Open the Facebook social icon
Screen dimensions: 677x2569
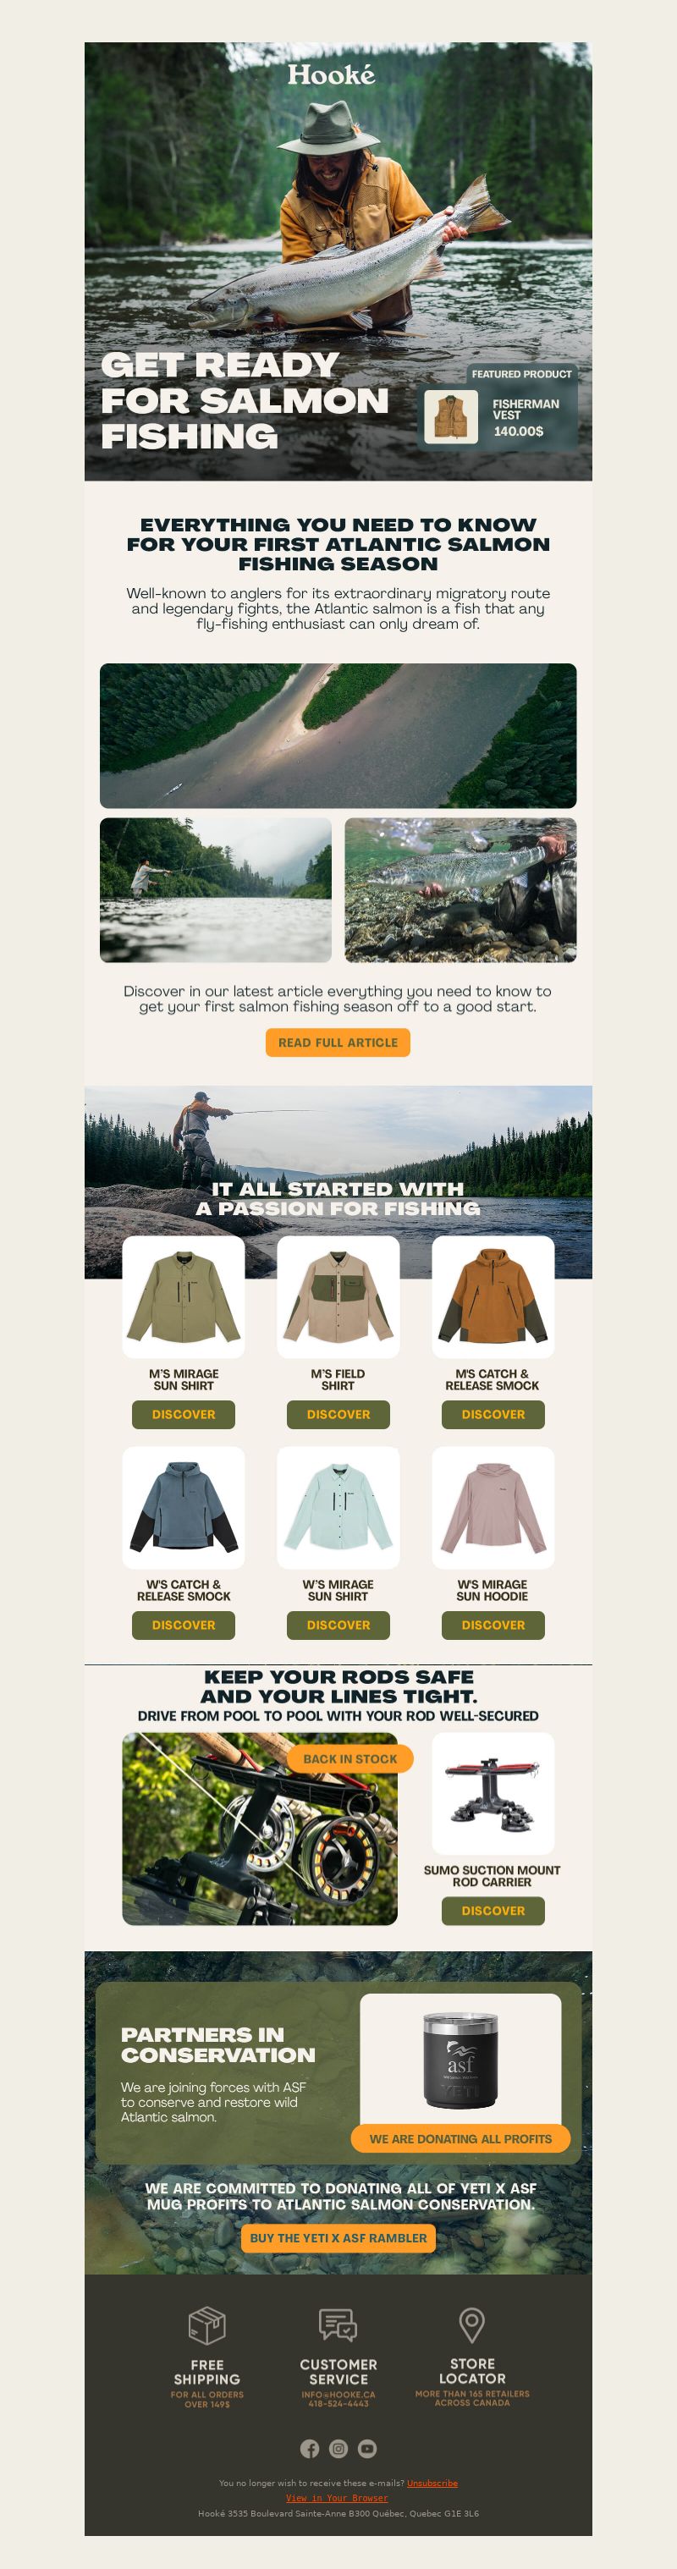point(310,2448)
